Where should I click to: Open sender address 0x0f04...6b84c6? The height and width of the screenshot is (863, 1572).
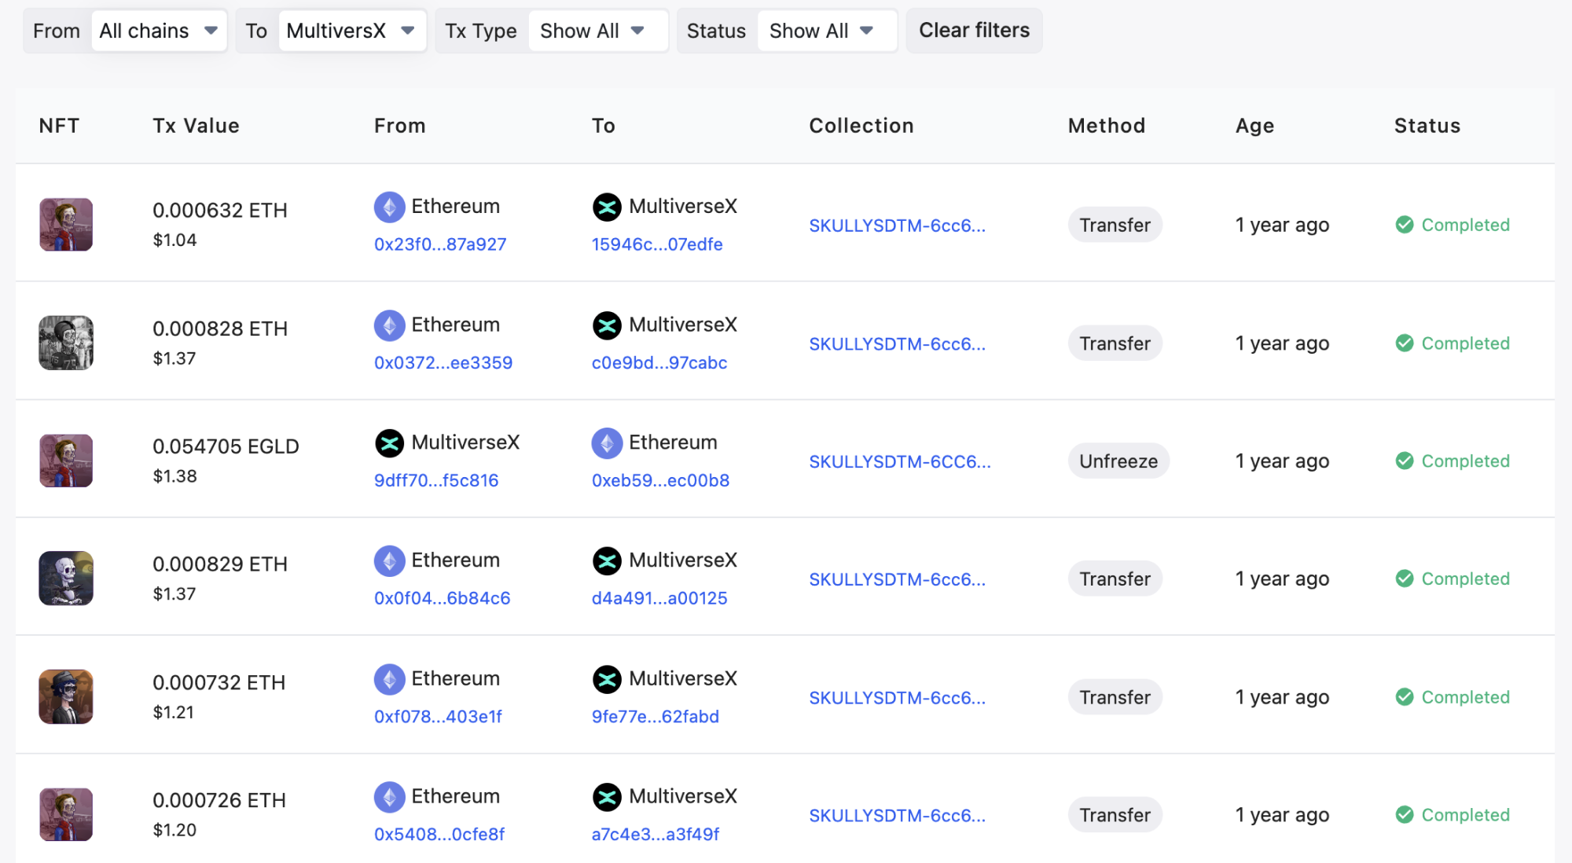(443, 598)
